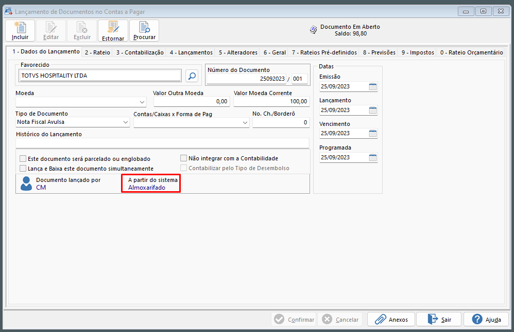The image size is (514, 332).
Task: Check Lança e Baixa este documento simultaneamente
Action: pos(23,169)
